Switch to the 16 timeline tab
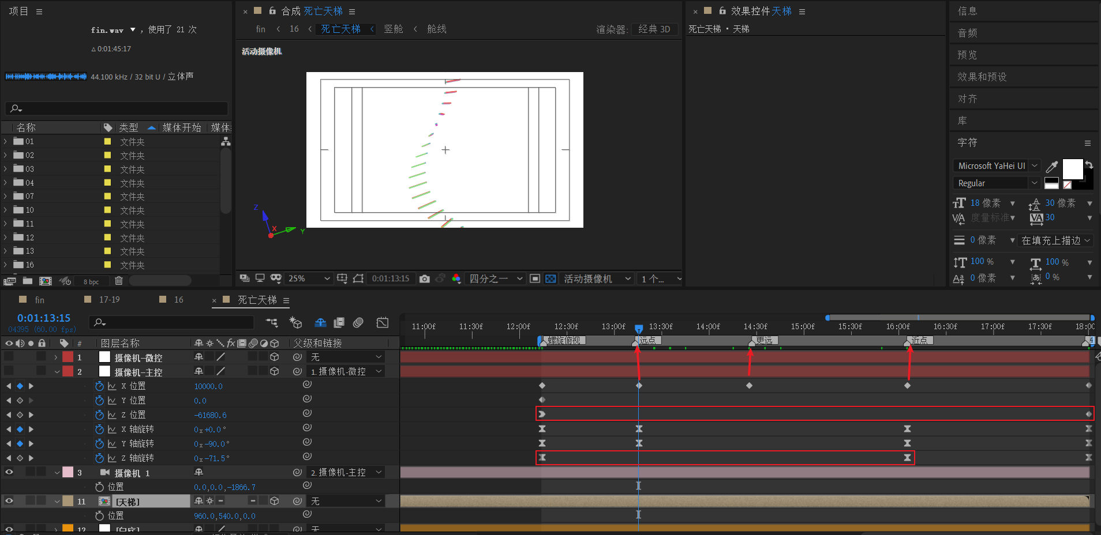 tap(179, 300)
